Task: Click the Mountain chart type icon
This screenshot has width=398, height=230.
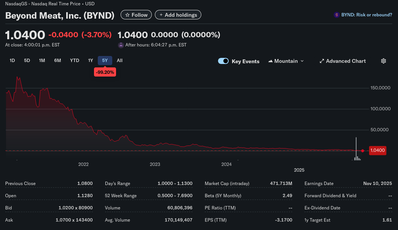Action: tap(271, 61)
